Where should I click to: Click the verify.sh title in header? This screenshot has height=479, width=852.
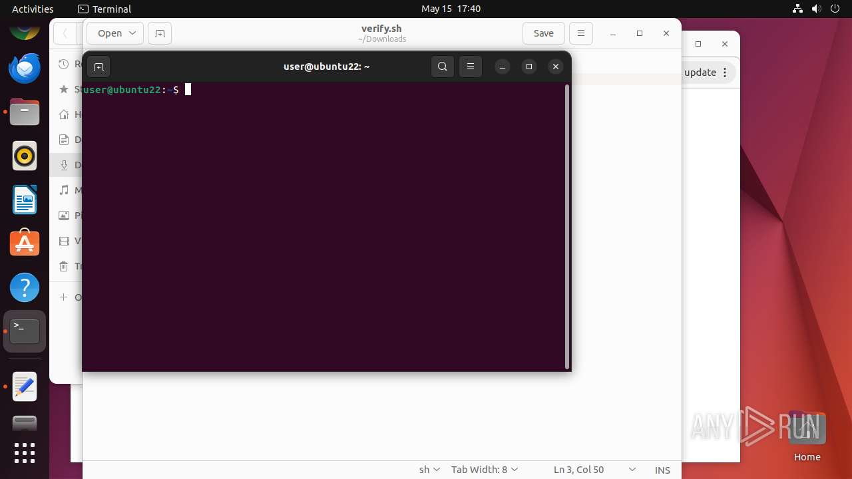[381, 29]
